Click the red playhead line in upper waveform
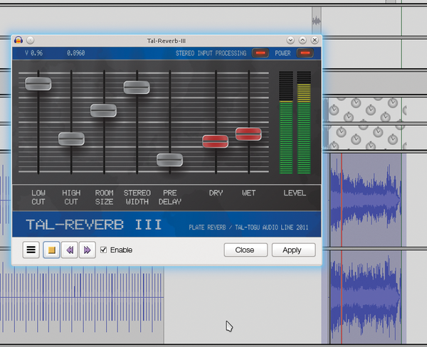The image size is (427, 347). (x=342, y=200)
